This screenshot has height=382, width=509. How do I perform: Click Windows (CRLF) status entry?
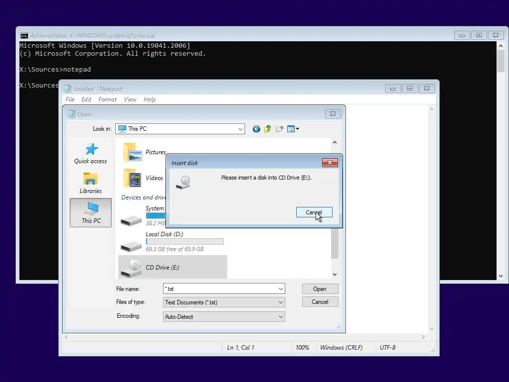pyautogui.click(x=341, y=348)
